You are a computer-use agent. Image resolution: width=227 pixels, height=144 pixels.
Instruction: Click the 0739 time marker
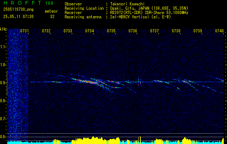(198, 31)
